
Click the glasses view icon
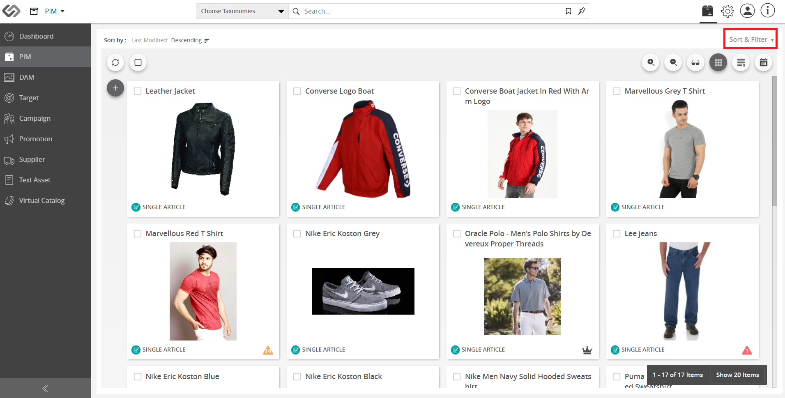pos(695,62)
